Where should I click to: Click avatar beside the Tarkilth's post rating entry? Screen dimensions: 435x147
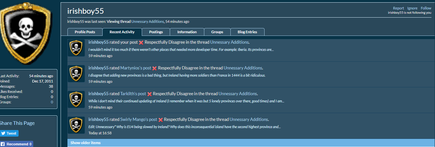[x=76, y=99]
